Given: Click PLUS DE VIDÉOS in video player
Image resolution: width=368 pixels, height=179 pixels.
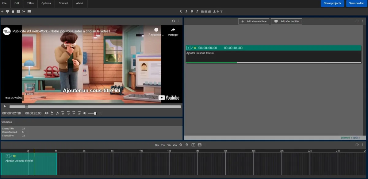Looking at the screenshot, I should click(x=13, y=98).
